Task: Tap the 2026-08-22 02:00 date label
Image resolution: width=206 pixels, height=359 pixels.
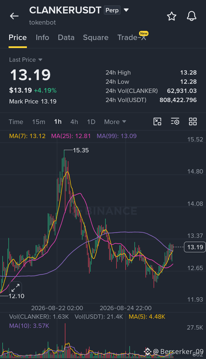Action: pos(57,308)
